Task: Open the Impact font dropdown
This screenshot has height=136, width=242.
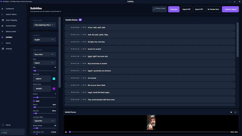Action: click(x=44, y=63)
